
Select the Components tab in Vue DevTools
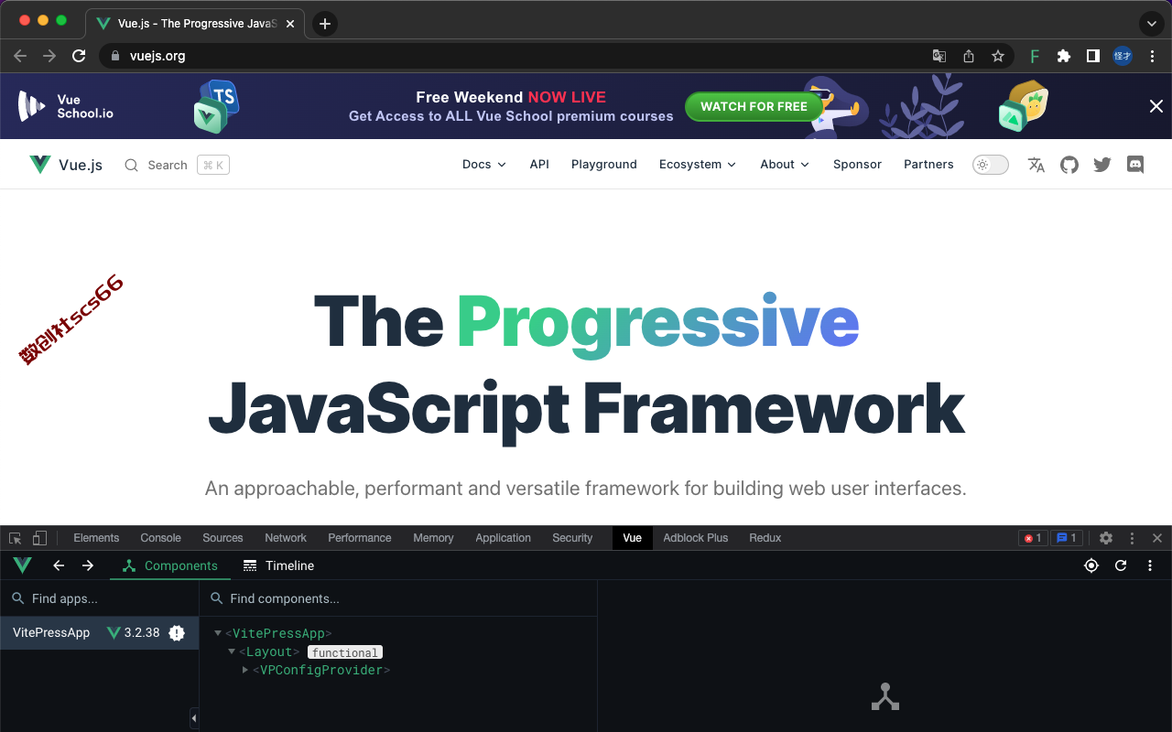(x=169, y=565)
